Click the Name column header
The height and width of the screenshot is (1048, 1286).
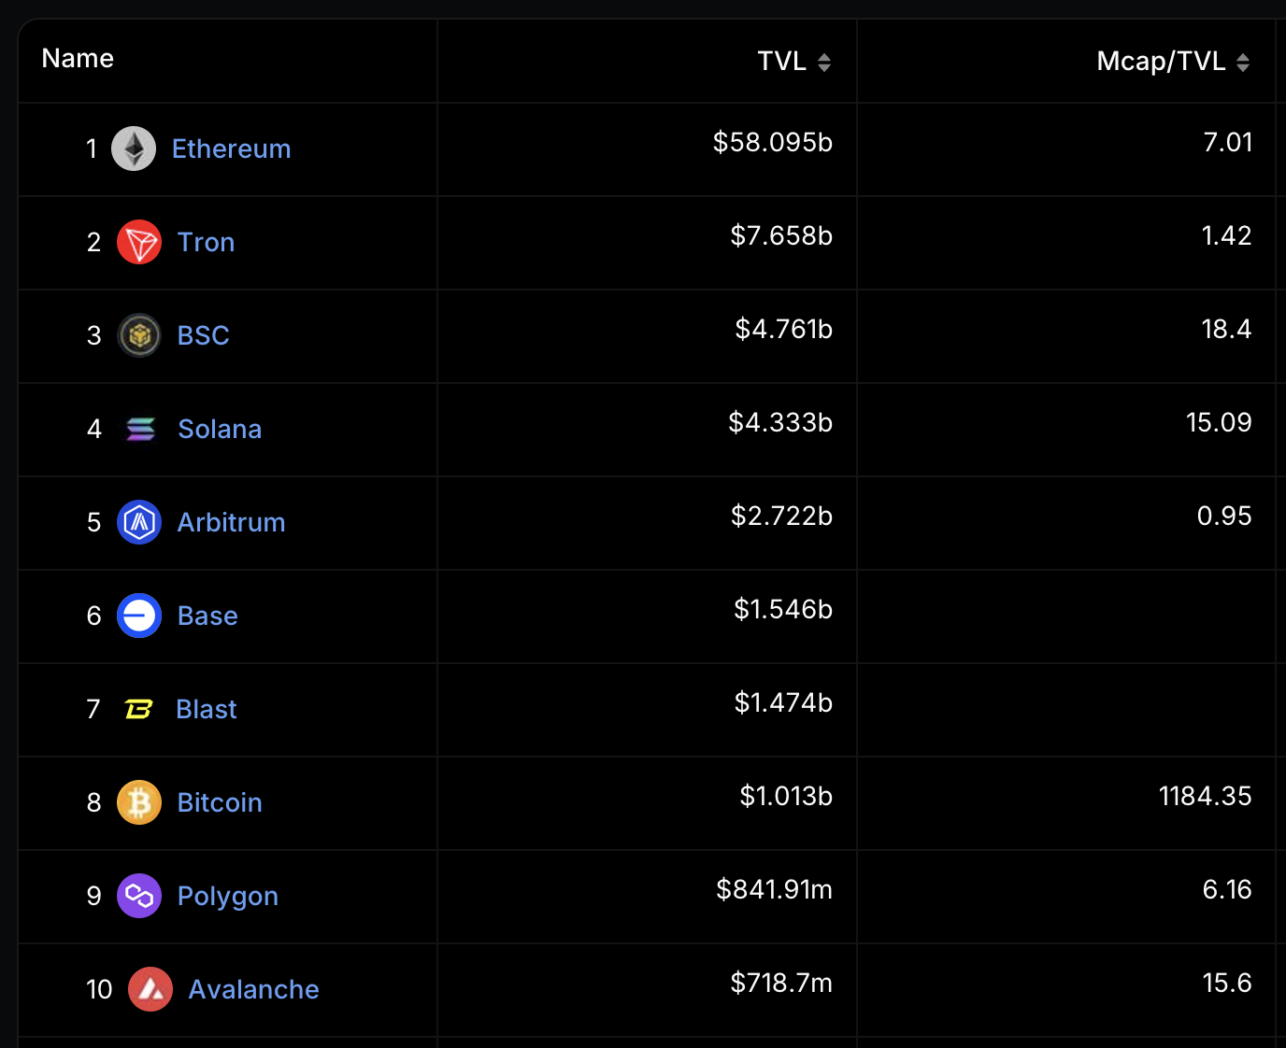78,58
